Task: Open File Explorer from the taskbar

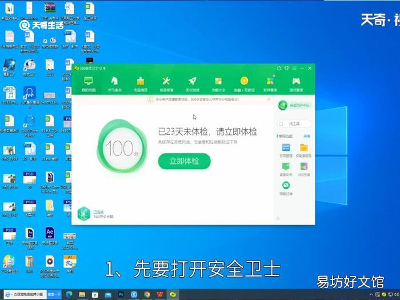Action: coord(82,294)
